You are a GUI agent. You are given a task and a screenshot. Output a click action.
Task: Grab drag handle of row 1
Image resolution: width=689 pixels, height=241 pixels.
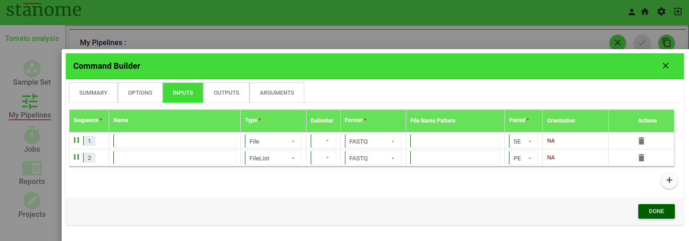[x=77, y=141]
